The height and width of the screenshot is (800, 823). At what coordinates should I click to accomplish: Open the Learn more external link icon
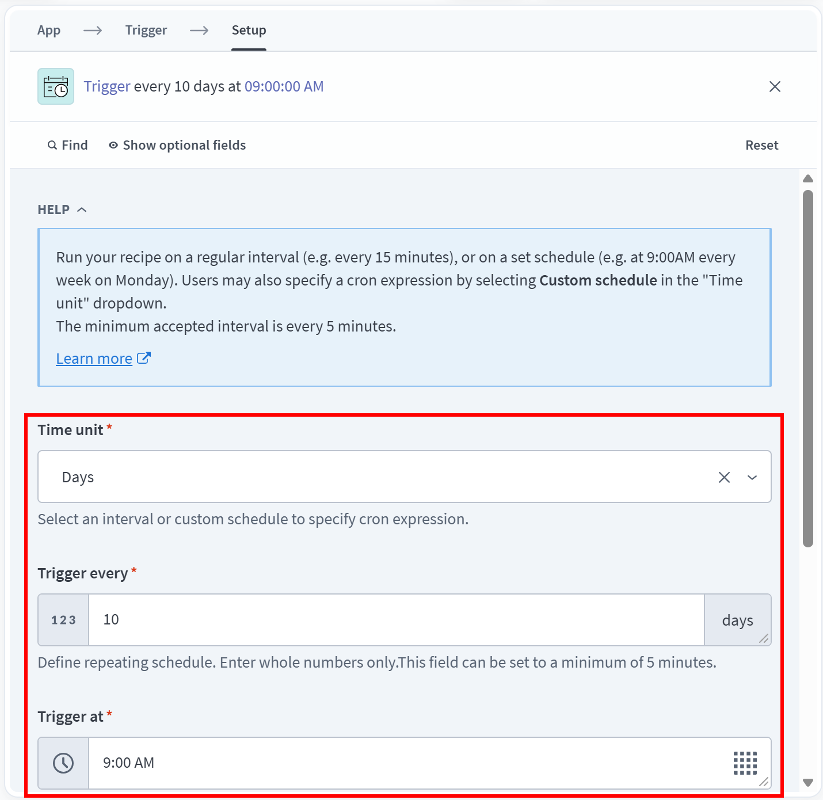pyautogui.click(x=144, y=358)
